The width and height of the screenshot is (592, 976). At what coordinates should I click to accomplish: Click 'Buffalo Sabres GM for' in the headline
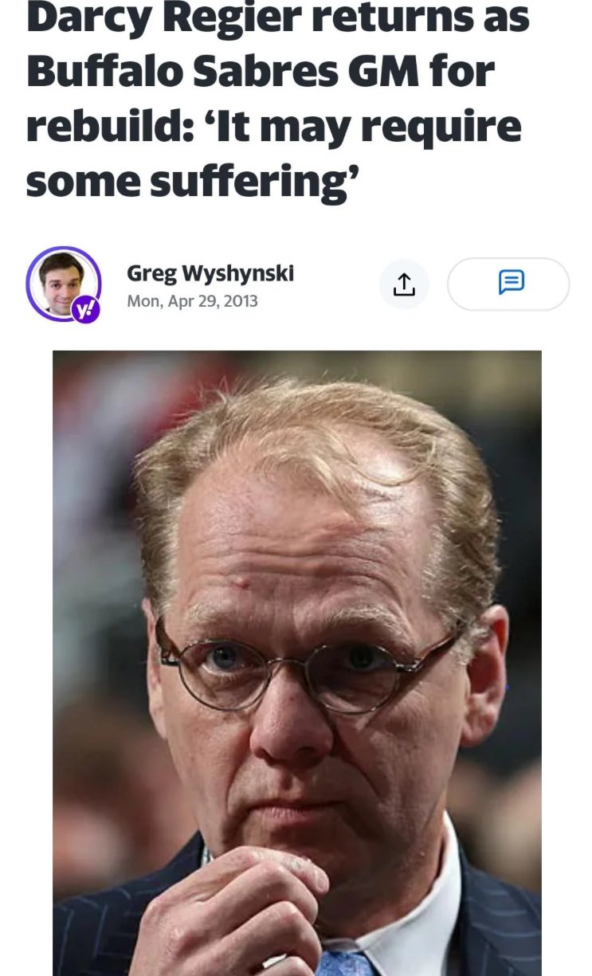pyautogui.click(x=260, y=73)
